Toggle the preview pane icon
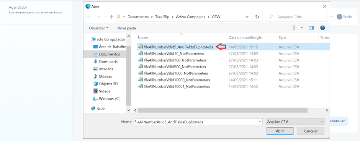Image resolution: width=360 pixels, height=141 pixels. point(311,28)
